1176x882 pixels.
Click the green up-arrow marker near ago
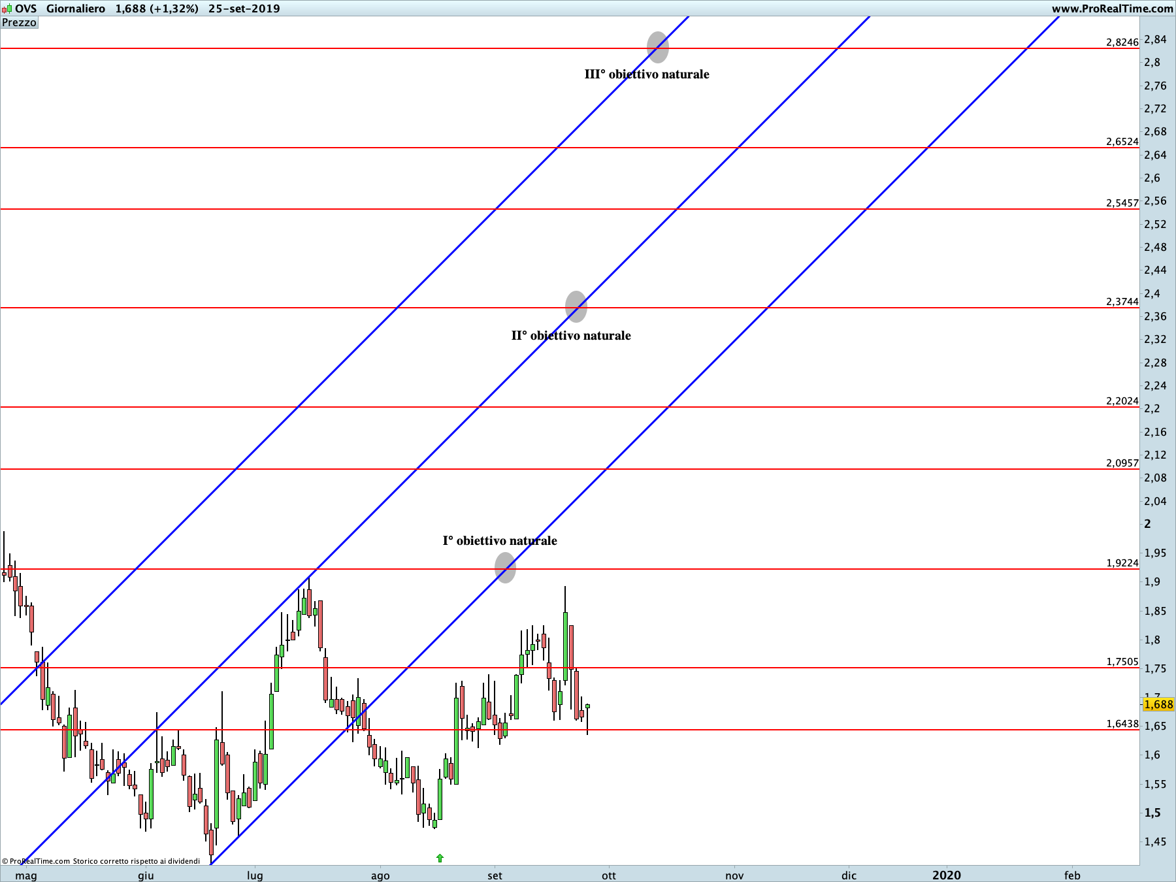pos(440,858)
